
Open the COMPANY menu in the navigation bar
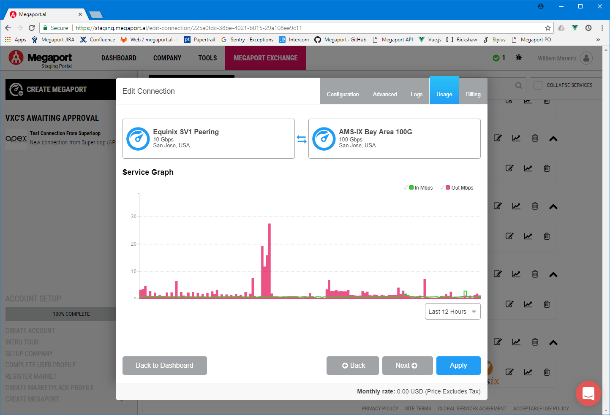167,58
